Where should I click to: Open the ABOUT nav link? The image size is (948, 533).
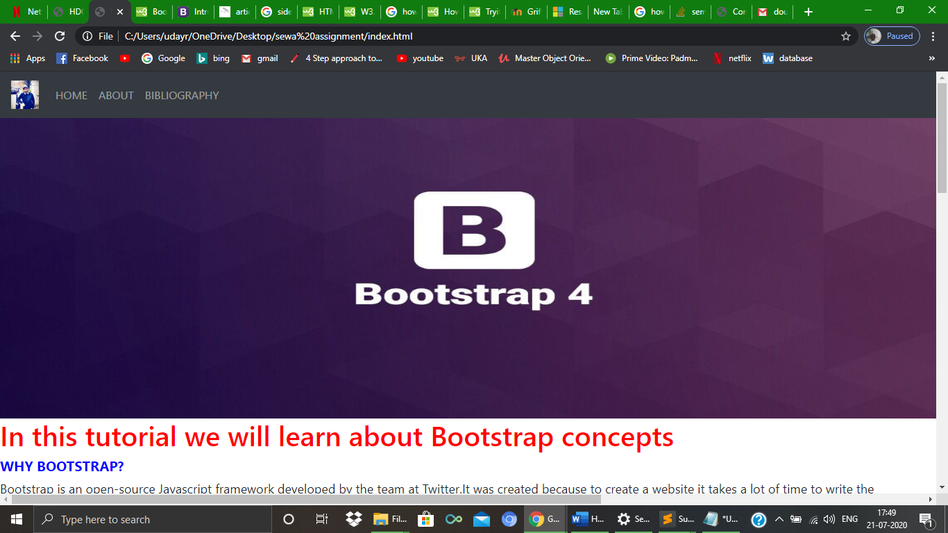[x=116, y=96]
